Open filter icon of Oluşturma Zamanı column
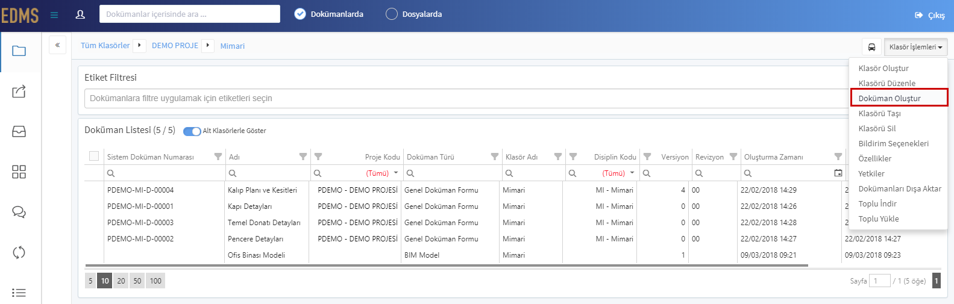 tap(838, 157)
